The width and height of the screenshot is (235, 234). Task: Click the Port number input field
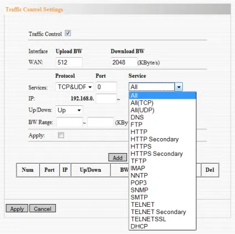tap(106, 87)
